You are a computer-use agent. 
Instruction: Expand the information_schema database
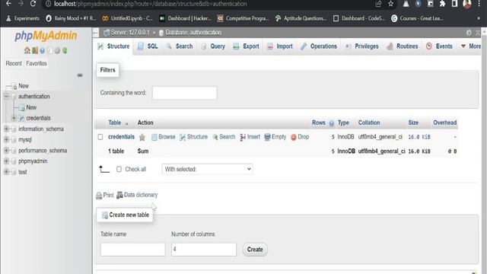point(6,129)
